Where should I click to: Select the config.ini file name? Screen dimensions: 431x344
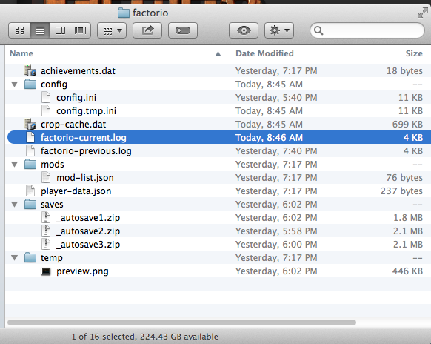pyautogui.click(x=76, y=98)
